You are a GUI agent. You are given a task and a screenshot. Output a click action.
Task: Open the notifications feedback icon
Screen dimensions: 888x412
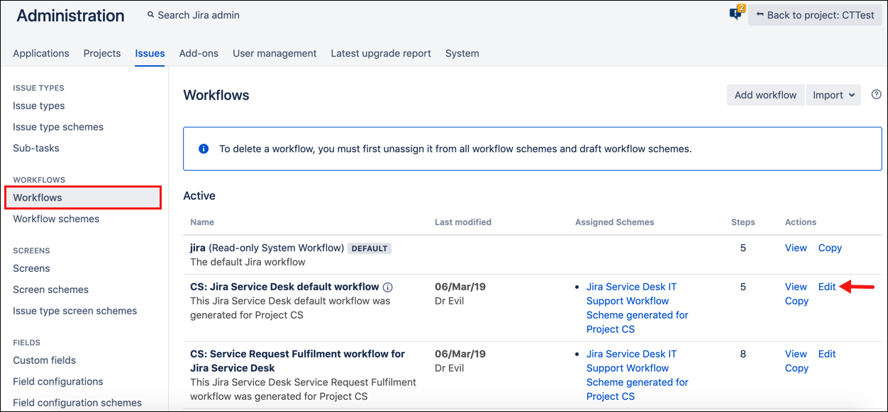(736, 13)
